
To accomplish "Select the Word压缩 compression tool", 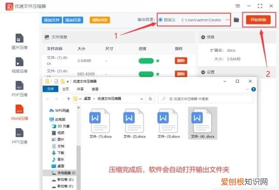I will [19, 113].
